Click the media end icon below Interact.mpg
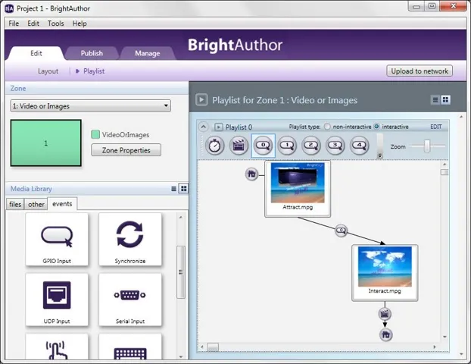 (385, 314)
